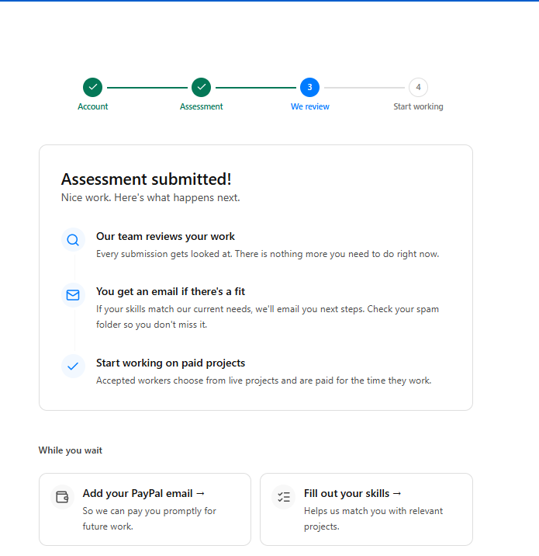
Task: Click the checklist icon for skills
Action: [284, 497]
